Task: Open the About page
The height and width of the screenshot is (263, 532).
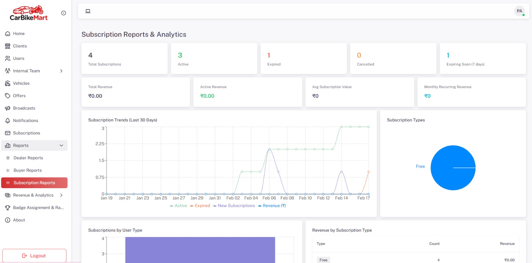Action: 34,220
